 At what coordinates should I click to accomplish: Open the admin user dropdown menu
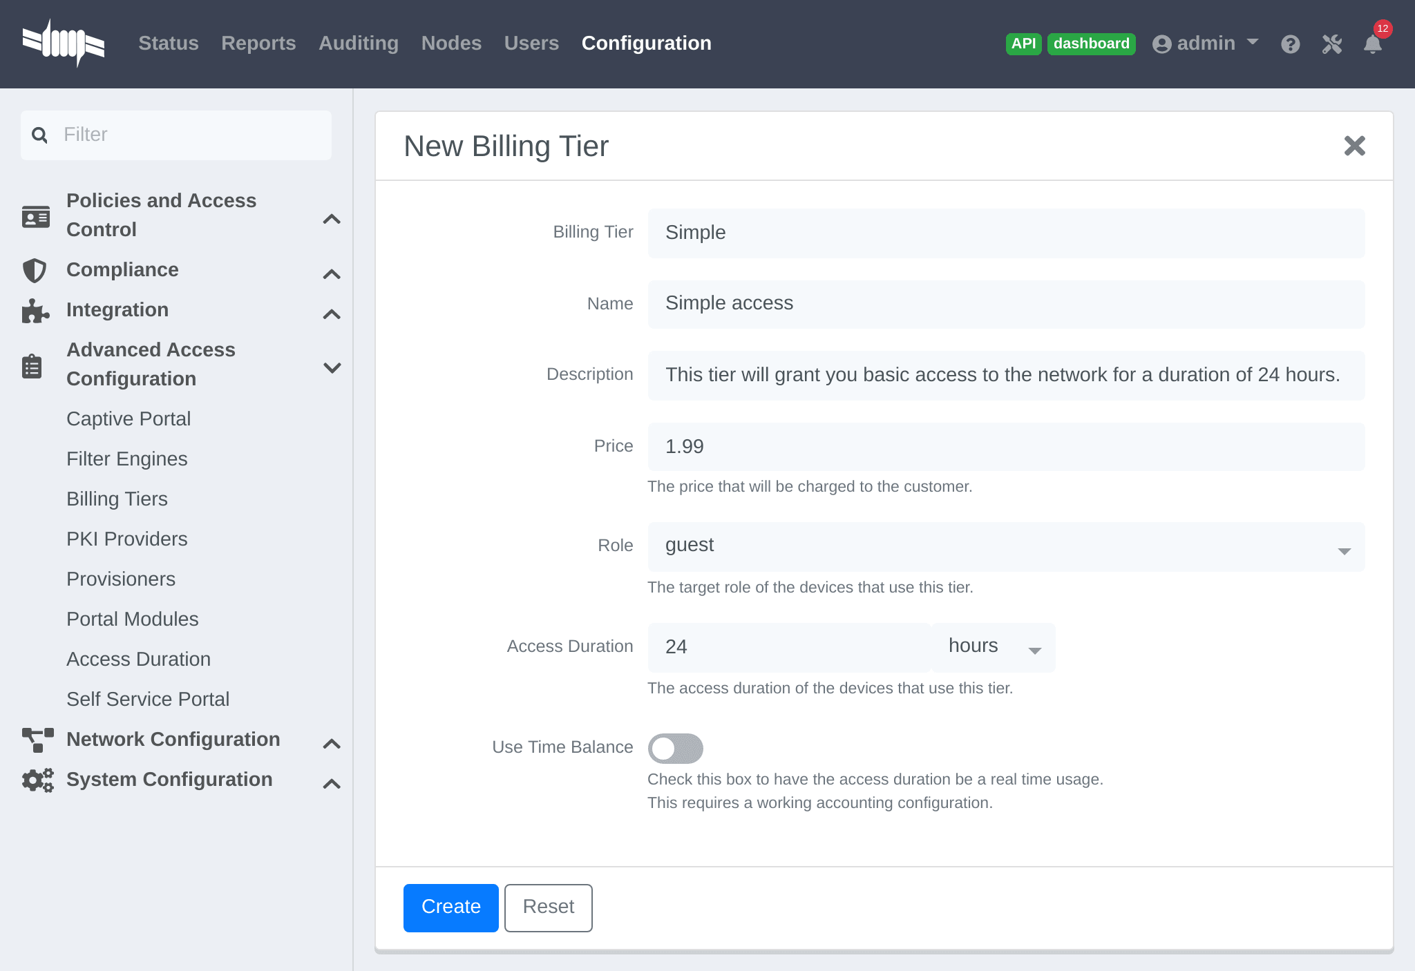point(1206,44)
